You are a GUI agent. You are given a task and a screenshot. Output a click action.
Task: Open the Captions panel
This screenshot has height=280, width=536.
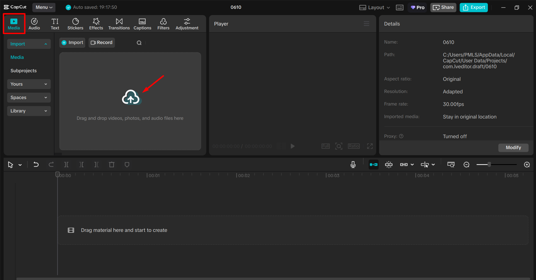coord(142,23)
